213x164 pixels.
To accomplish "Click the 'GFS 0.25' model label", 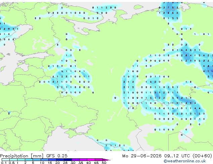I will pyautogui.click(x=57, y=156).
